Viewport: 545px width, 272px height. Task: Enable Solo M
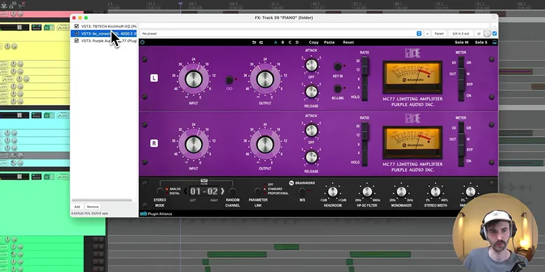pyautogui.click(x=461, y=42)
